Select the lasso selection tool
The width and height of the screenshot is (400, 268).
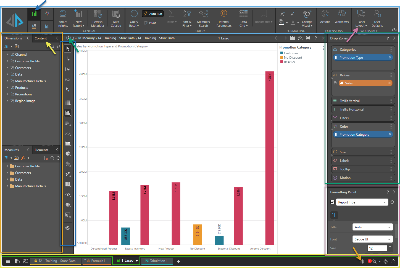click(68, 69)
